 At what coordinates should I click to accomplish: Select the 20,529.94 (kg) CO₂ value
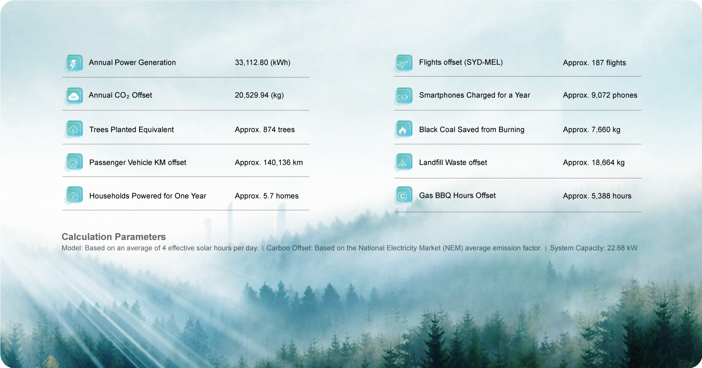[x=259, y=95]
